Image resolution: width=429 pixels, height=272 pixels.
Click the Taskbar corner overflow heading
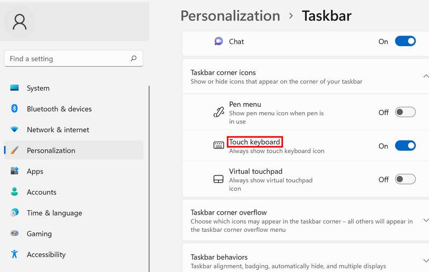[228, 212]
